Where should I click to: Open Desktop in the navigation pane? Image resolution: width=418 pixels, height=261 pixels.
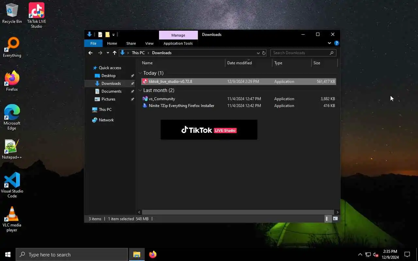coord(108,76)
